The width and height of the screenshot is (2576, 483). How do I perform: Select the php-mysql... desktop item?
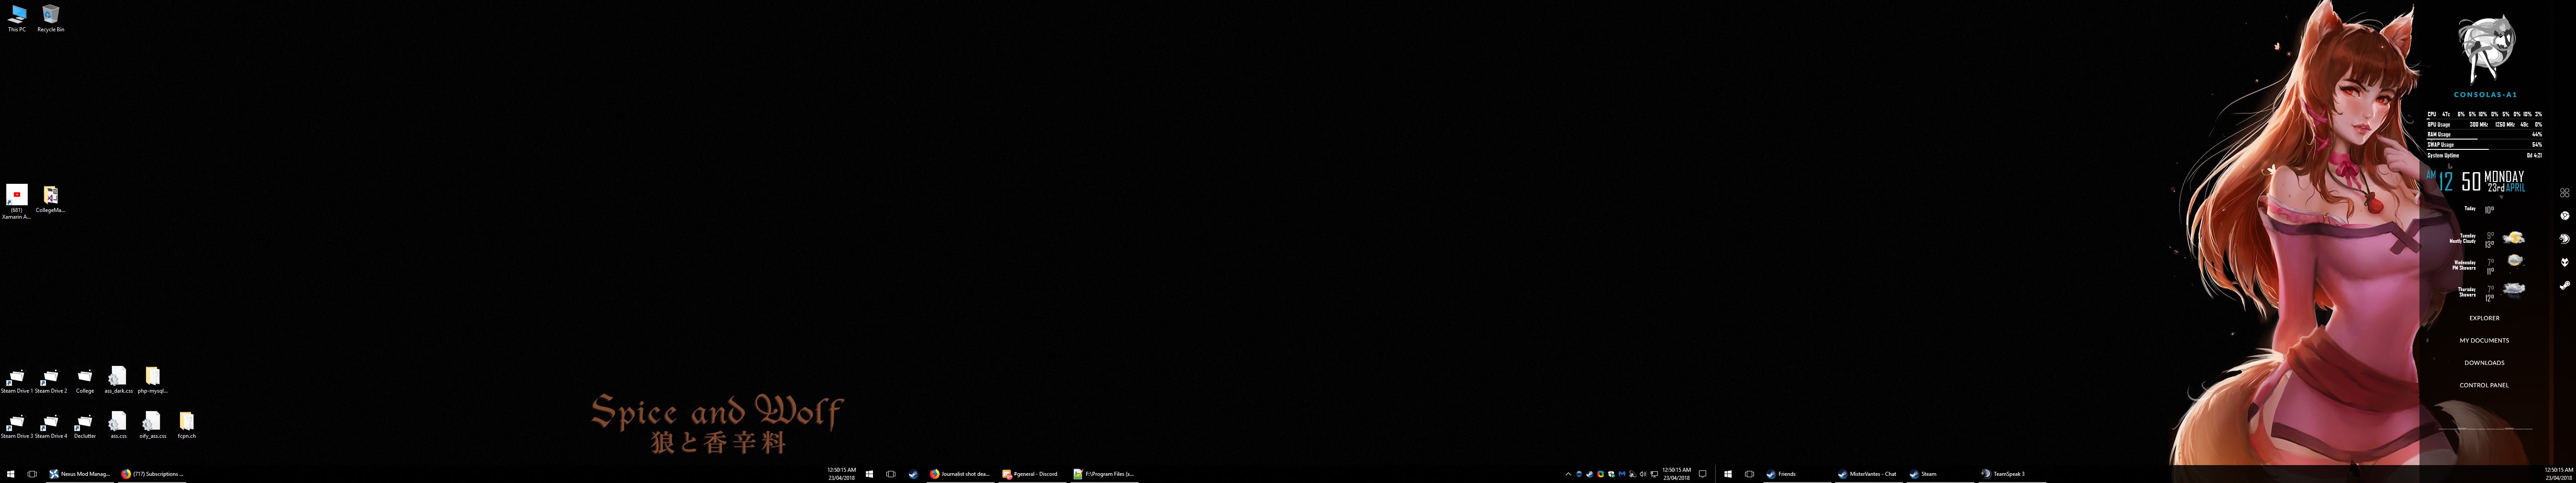[x=152, y=381]
